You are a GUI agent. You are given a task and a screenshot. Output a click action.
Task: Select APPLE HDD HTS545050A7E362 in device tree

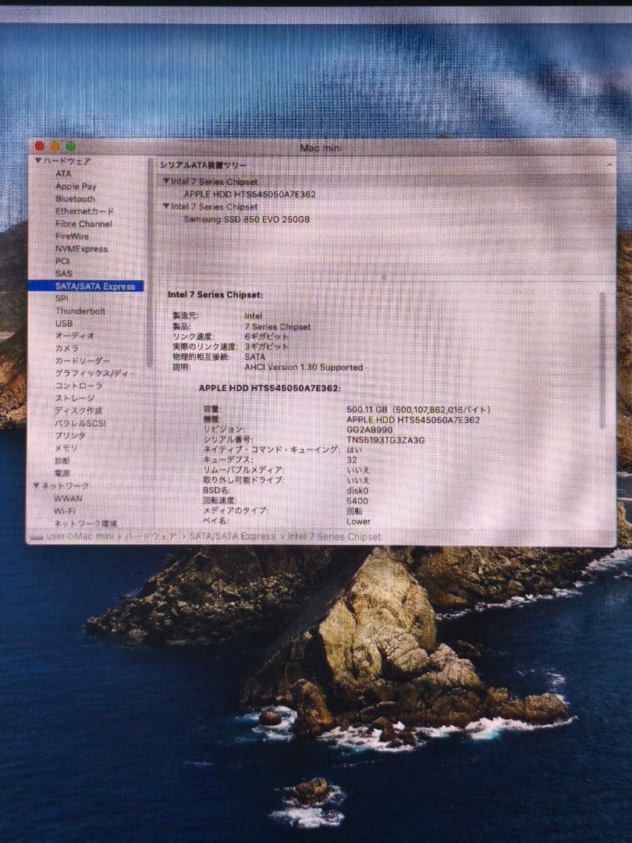(x=250, y=194)
